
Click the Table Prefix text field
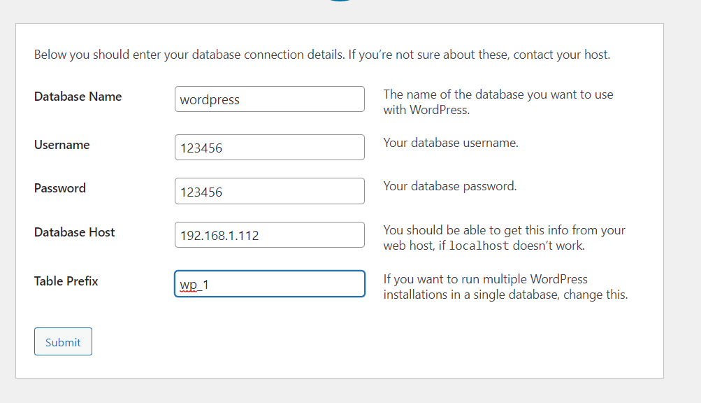point(269,284)
